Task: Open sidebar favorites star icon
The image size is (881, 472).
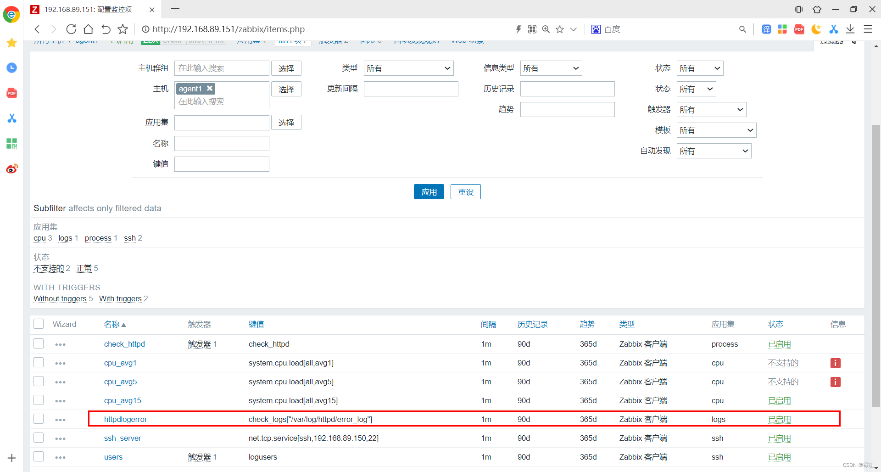Action: (x=12, y=43)
